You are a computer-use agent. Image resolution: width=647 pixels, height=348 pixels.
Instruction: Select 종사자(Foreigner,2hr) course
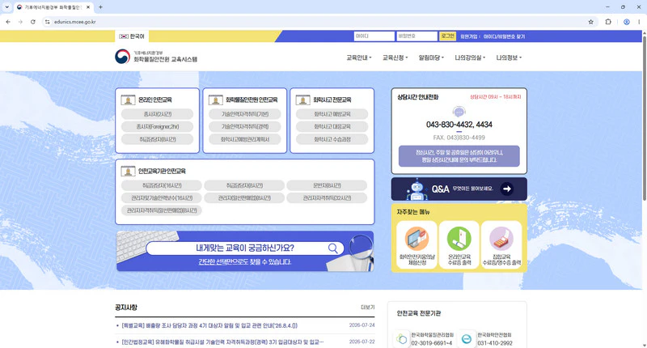click(157, 127)
